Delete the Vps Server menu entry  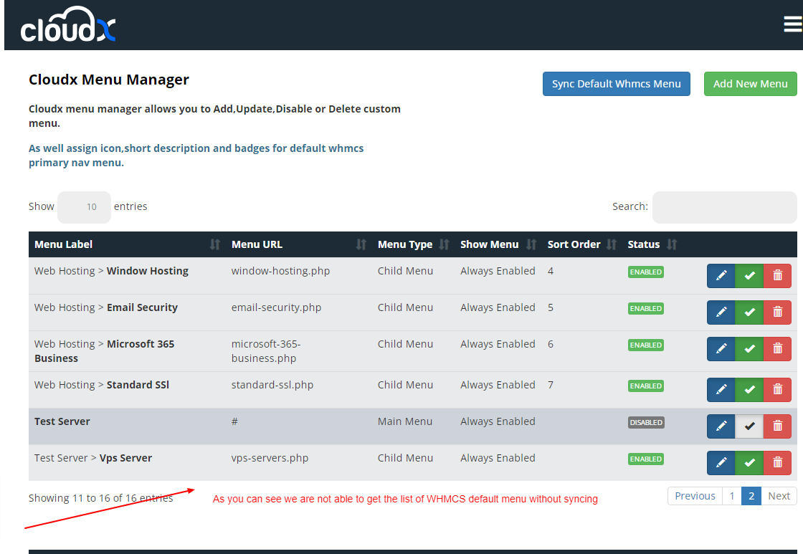(x=777, y=463)
